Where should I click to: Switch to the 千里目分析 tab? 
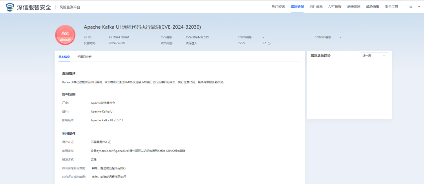[84, 57]
